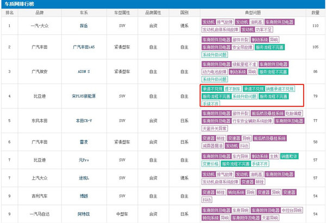Select 中型车 in the 阿特兹 row

click(122, 214)
